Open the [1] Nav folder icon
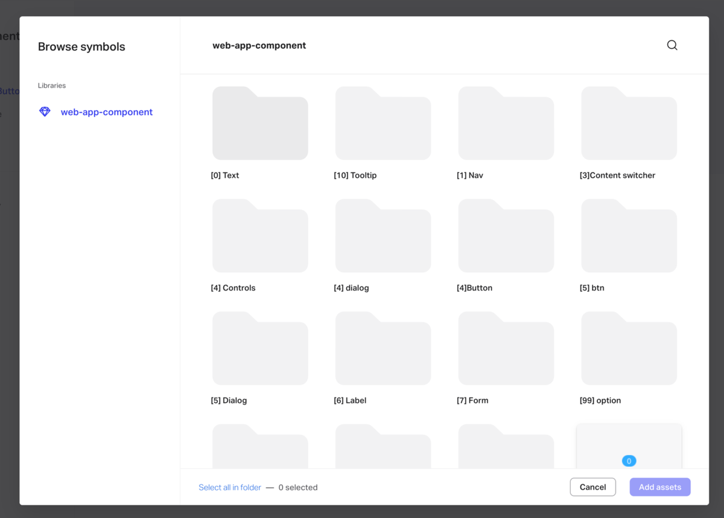 506,123
